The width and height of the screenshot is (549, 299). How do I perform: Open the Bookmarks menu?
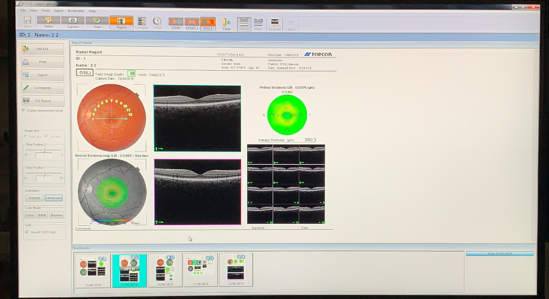pos(76,11)
